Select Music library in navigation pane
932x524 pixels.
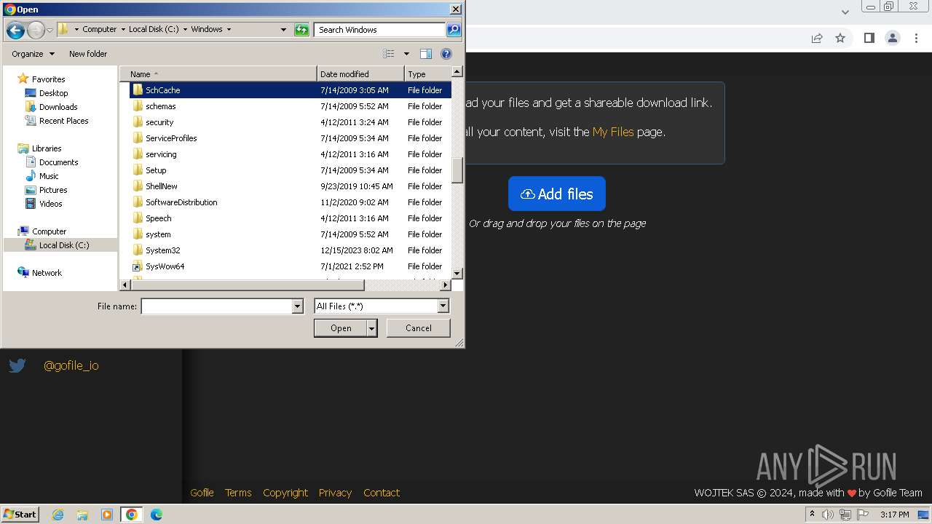pyautogui.click(x=49, y=176)
